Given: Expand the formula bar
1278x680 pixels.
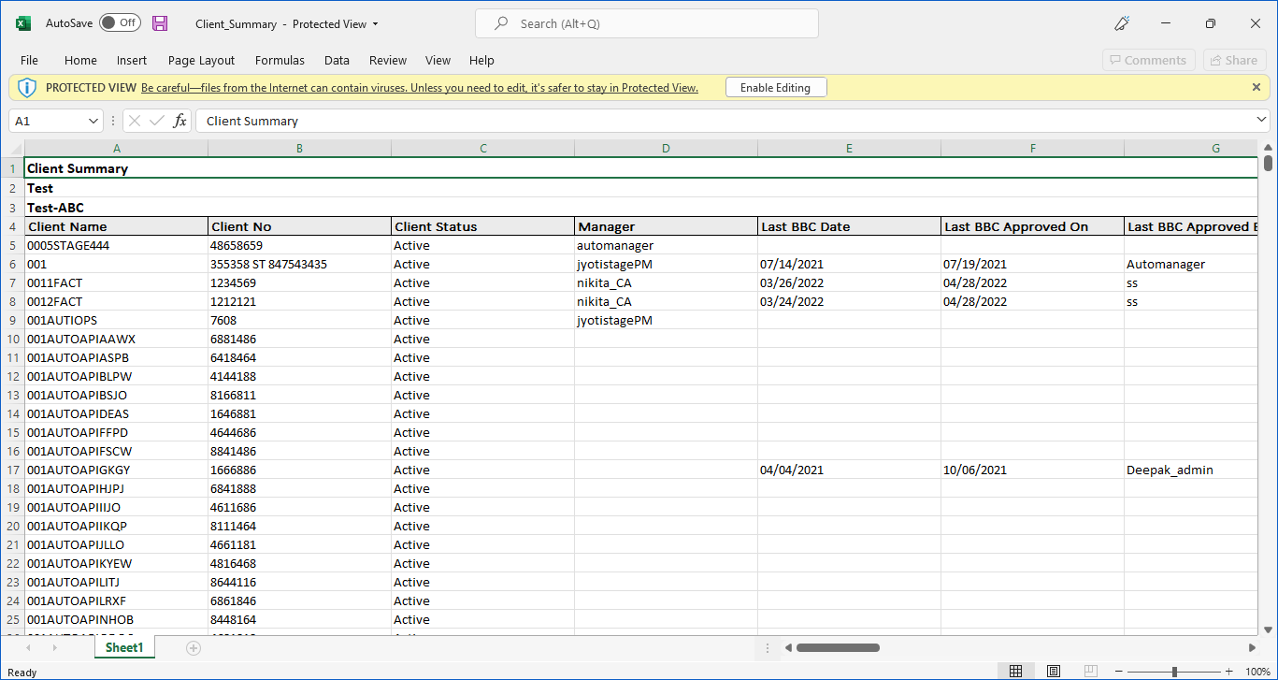Looking at the screenshot, I should (1261, 121).
